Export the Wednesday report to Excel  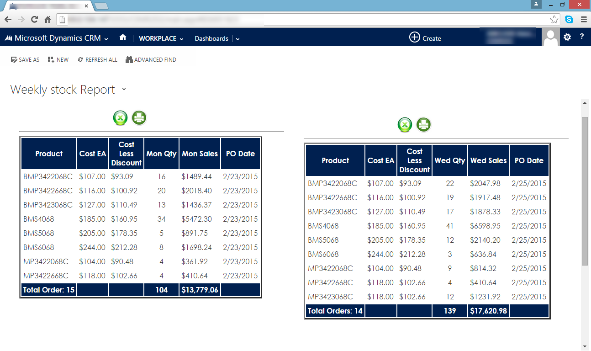pos(405,124)
